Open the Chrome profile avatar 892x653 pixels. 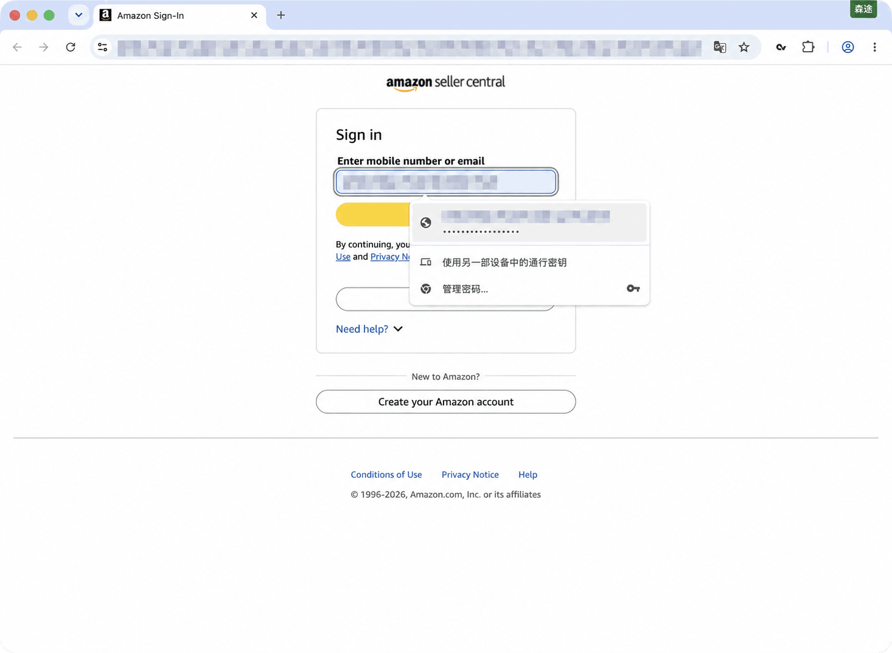point(848,47)
